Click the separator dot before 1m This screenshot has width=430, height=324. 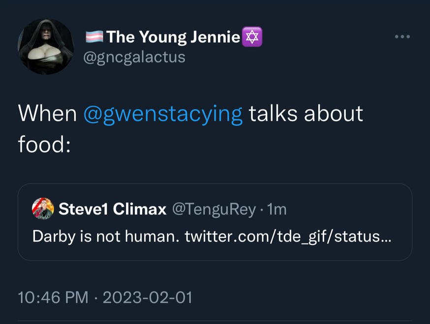(262, 210)
